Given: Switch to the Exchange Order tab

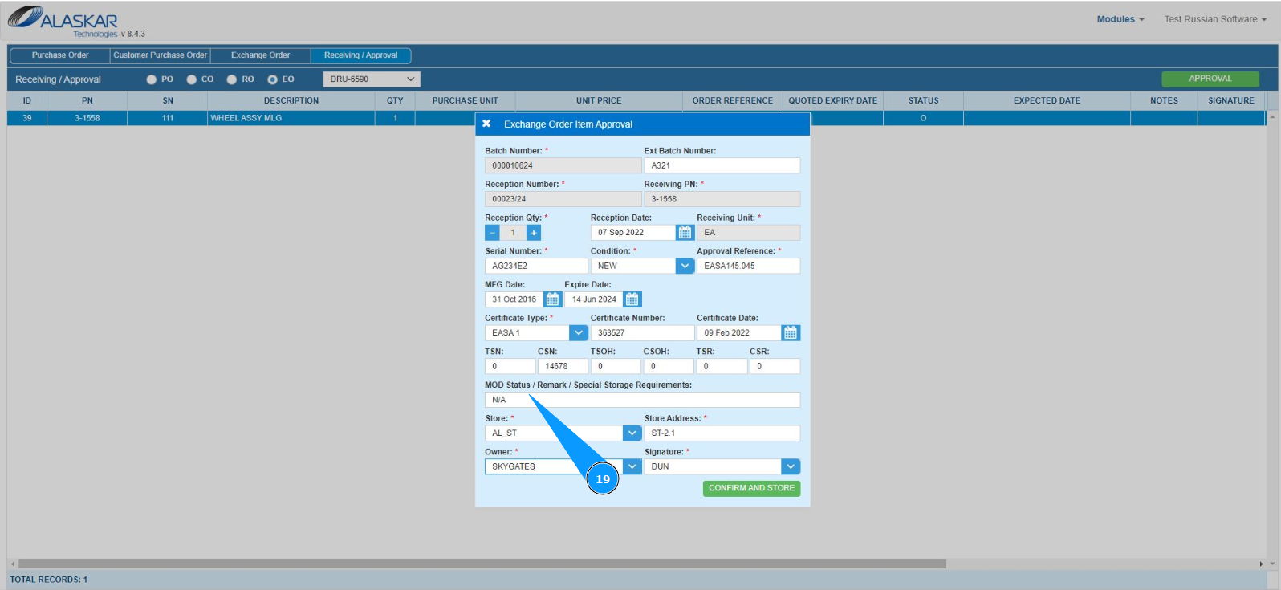Looking at the screenshot, I should [261, 55].
